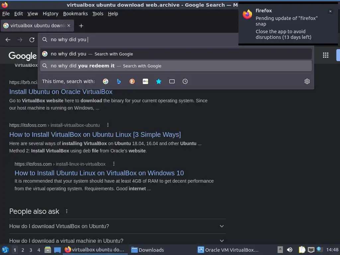Image resolution: width=340 pixels, height=255 pixels.
Task: Search history with the clock icon
Action: click(x=185, y=81)
